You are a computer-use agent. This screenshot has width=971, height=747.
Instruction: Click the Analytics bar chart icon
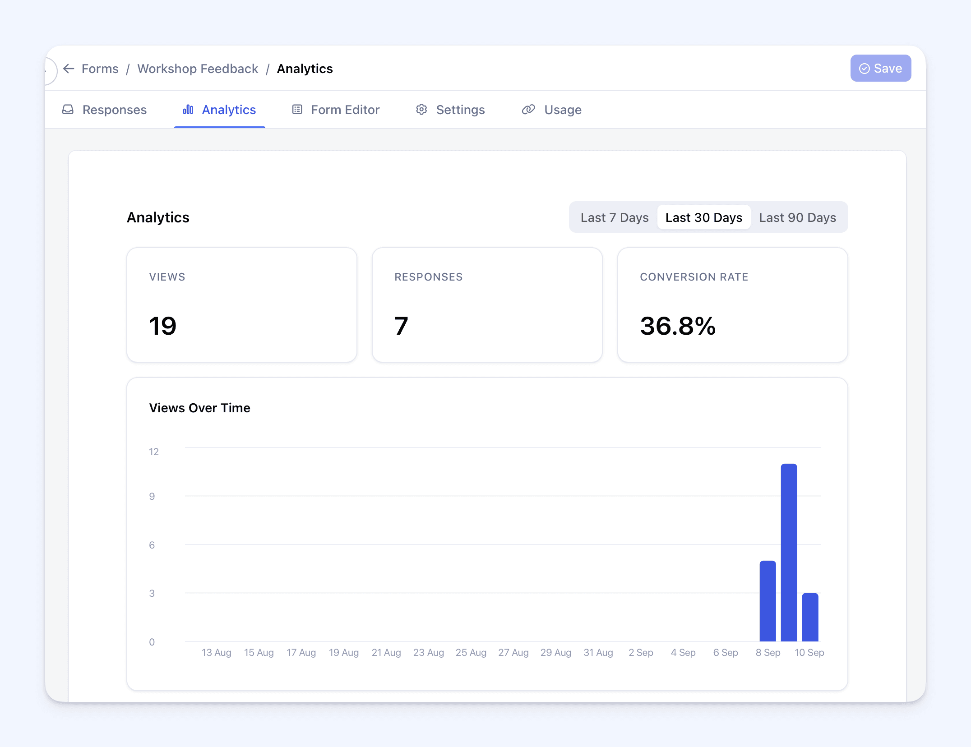(x=188, y=110)
